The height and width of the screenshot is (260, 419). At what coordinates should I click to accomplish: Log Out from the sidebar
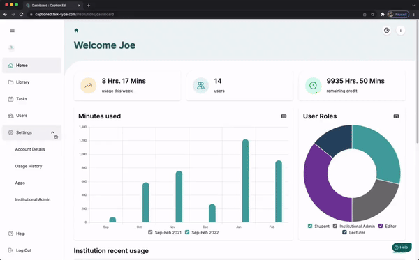point(20,250)
